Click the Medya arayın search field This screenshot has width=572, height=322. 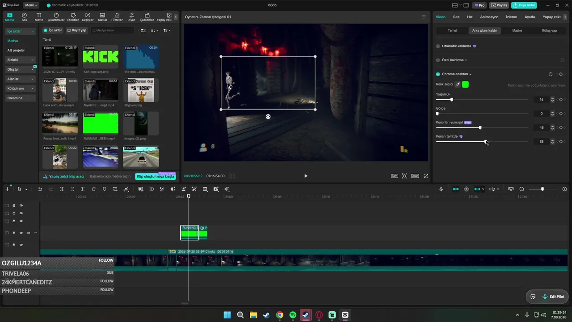click(x=113, y=30)
